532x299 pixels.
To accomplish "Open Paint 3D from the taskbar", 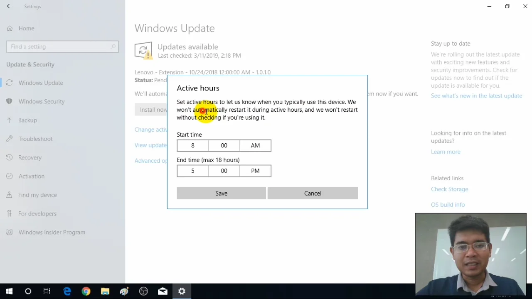I will [x=124, y=291].
